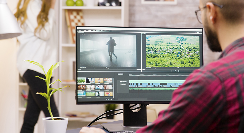Click the down-arrow icon below the dancing-couple preview
The height and width of the screenshot is (133, 244).
108,68
